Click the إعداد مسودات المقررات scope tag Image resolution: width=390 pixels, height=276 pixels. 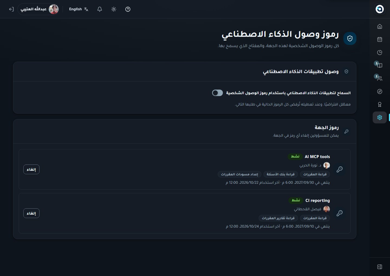(x=239, y=174)
